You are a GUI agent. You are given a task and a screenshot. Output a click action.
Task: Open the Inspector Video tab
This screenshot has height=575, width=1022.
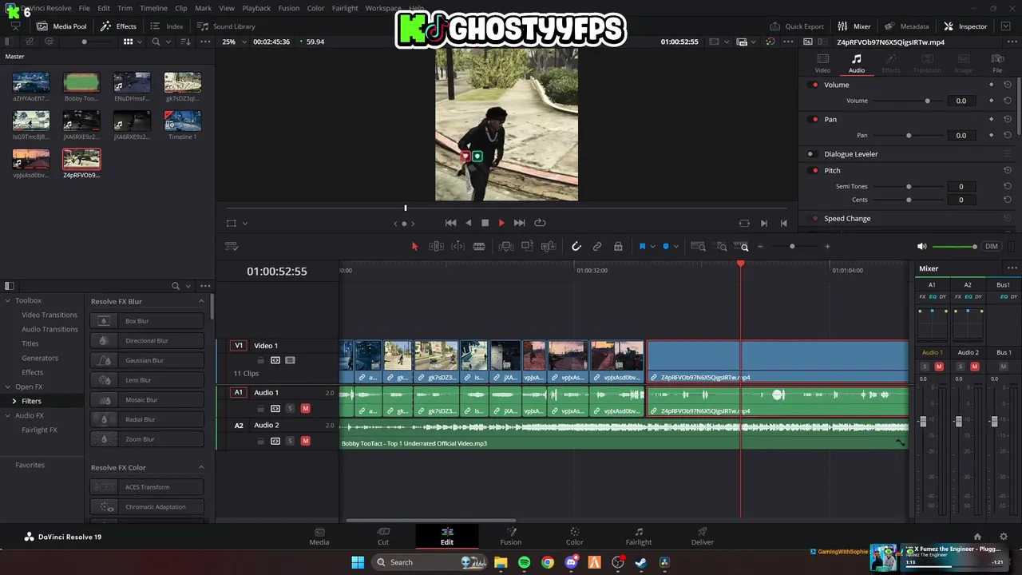tap(822, 63)
